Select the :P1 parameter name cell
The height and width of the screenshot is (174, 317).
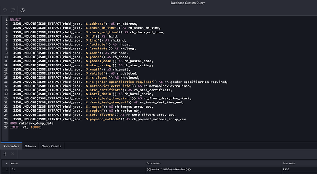click(x=78, y=169)
